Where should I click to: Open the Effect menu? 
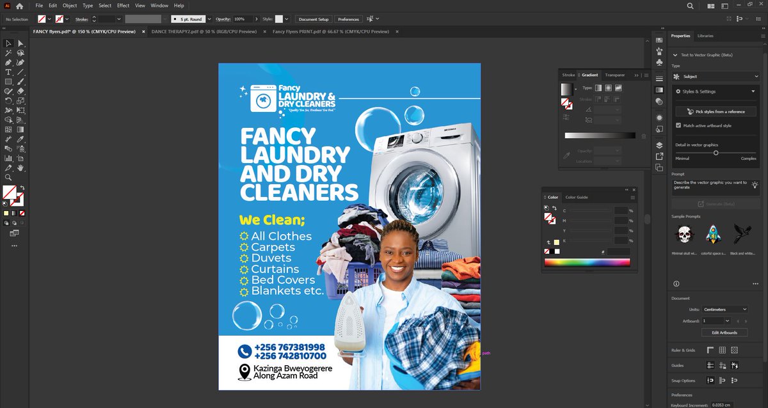[123, 6]
